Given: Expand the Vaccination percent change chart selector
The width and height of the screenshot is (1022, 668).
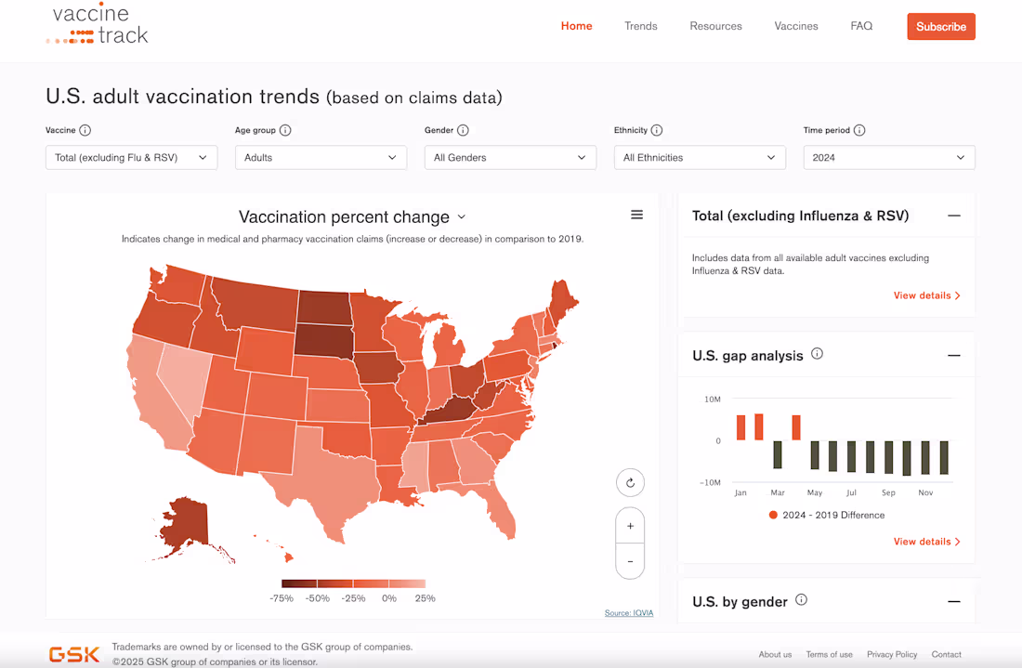Looking at the screenshot, I should [462, 216].
